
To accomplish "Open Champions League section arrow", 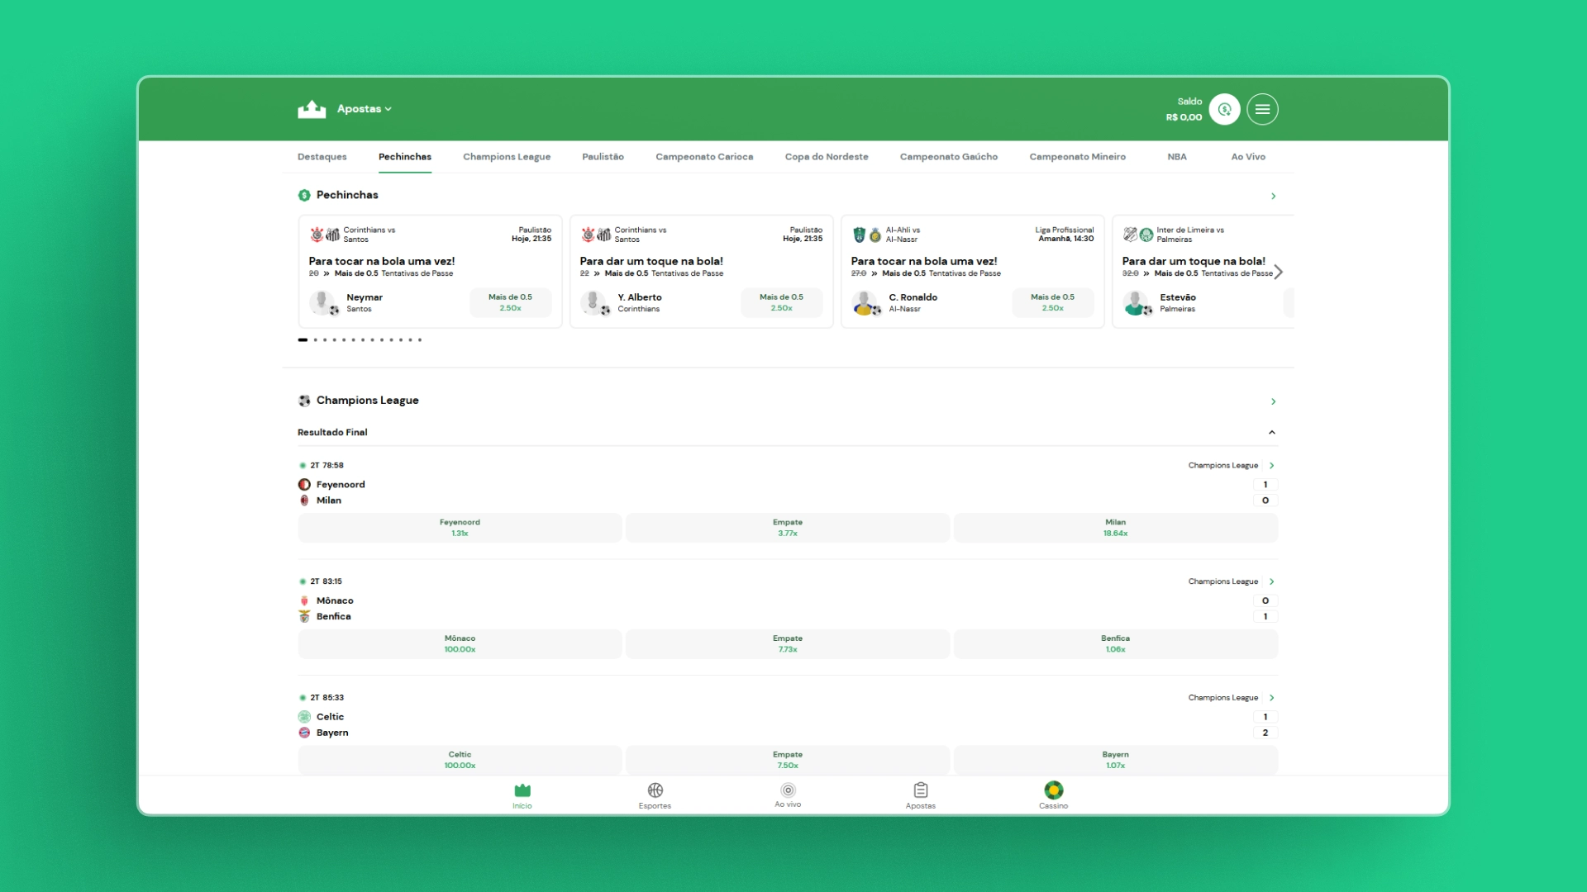I will 1273,401.
